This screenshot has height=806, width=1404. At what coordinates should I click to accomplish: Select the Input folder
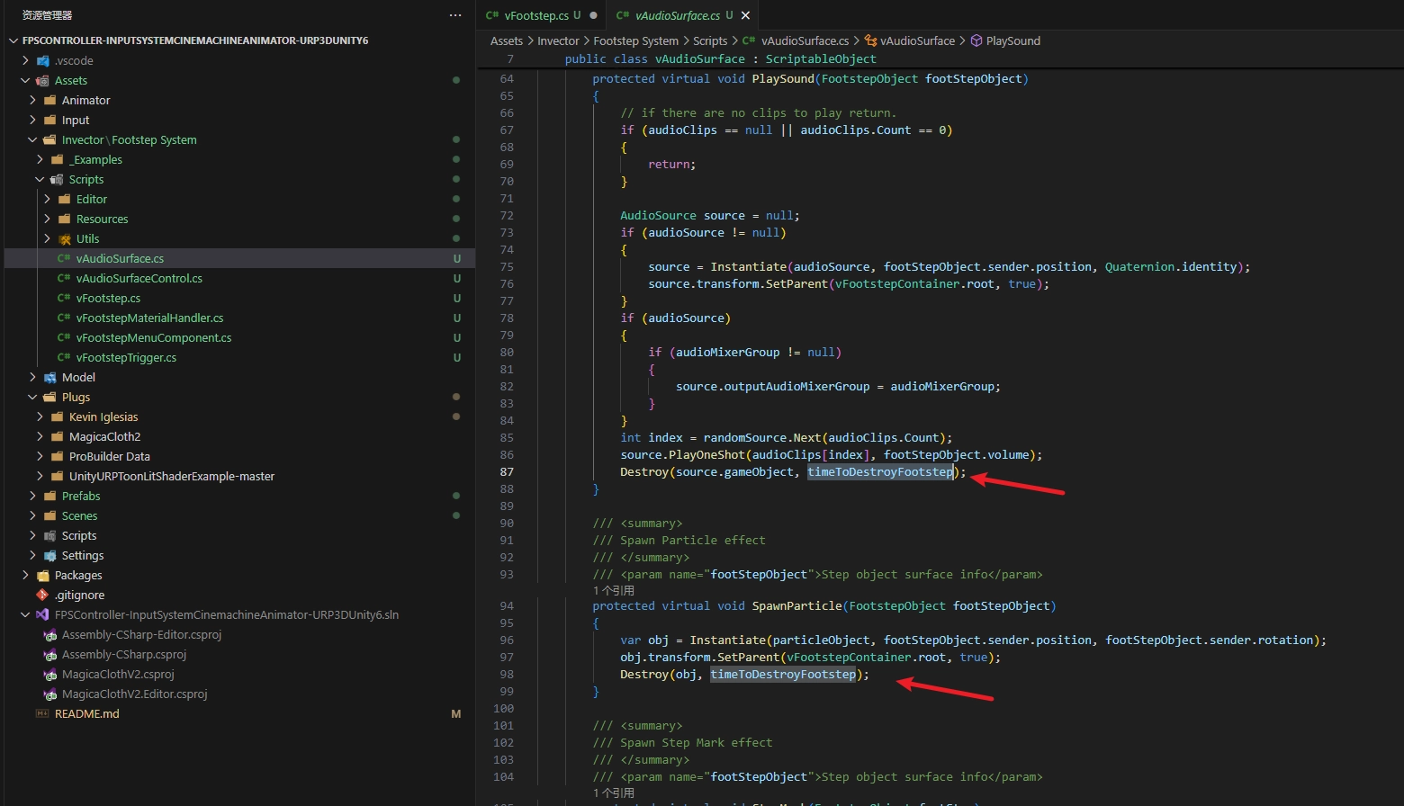[x=76, y=120]
